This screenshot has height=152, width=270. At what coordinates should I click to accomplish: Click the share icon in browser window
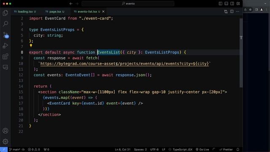[x=245, y=10]
